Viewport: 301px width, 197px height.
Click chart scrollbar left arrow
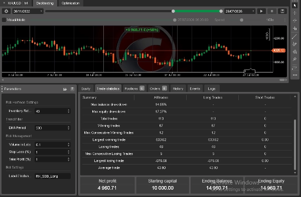coord(3,80)
